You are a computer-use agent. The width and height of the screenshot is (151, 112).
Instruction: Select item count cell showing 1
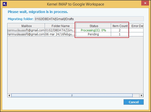[x=120, y=34]
